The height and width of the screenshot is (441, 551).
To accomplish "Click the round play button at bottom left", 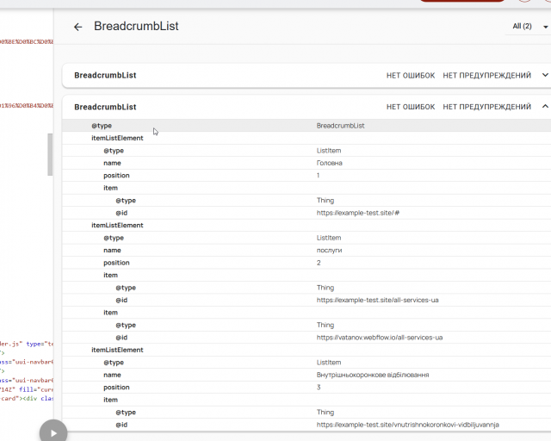I will pos(53,432).
